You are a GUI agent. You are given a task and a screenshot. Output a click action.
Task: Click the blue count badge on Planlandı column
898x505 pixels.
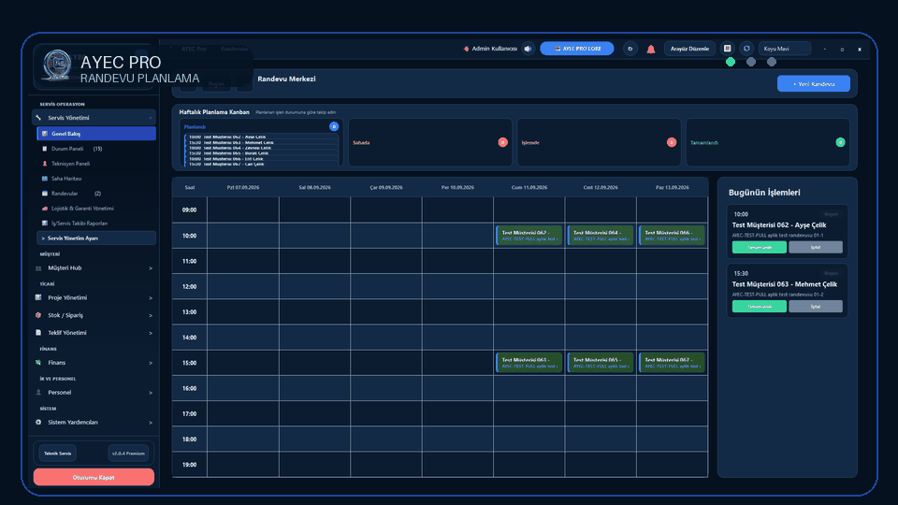click(x=334, y=126)
